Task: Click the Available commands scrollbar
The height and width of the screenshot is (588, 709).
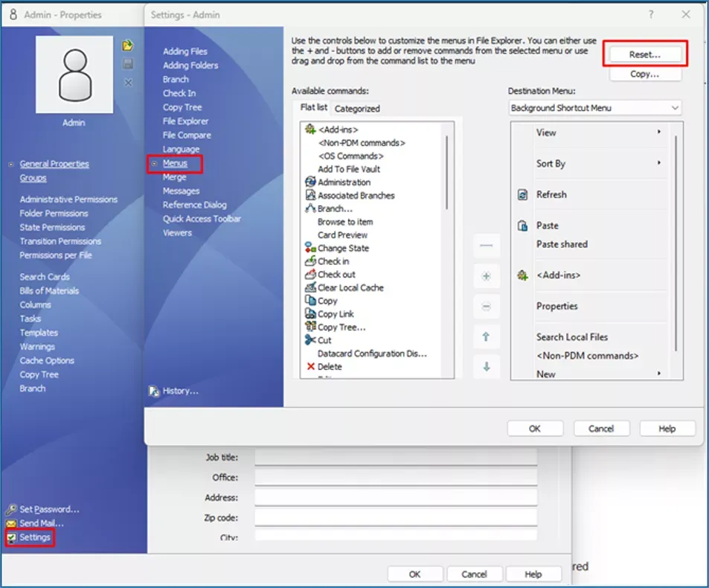Action: 446,172
